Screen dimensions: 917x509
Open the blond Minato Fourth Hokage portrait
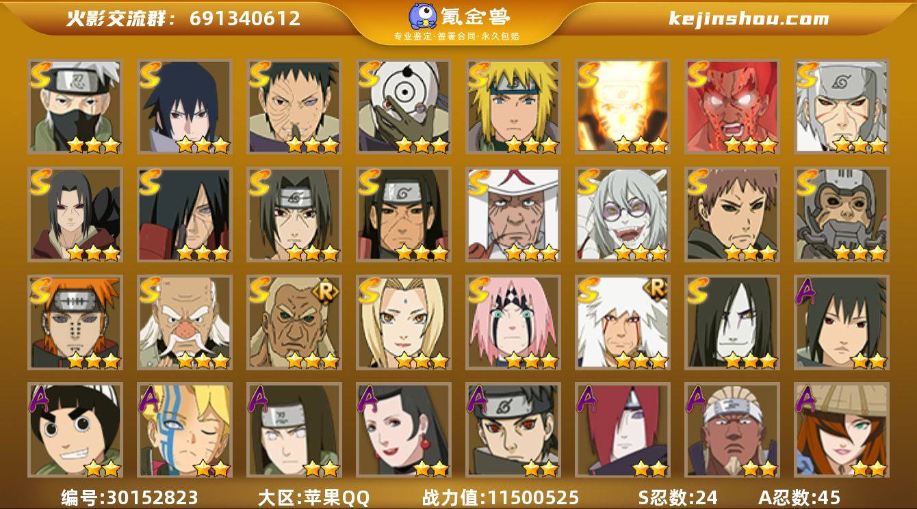point(513,107)
